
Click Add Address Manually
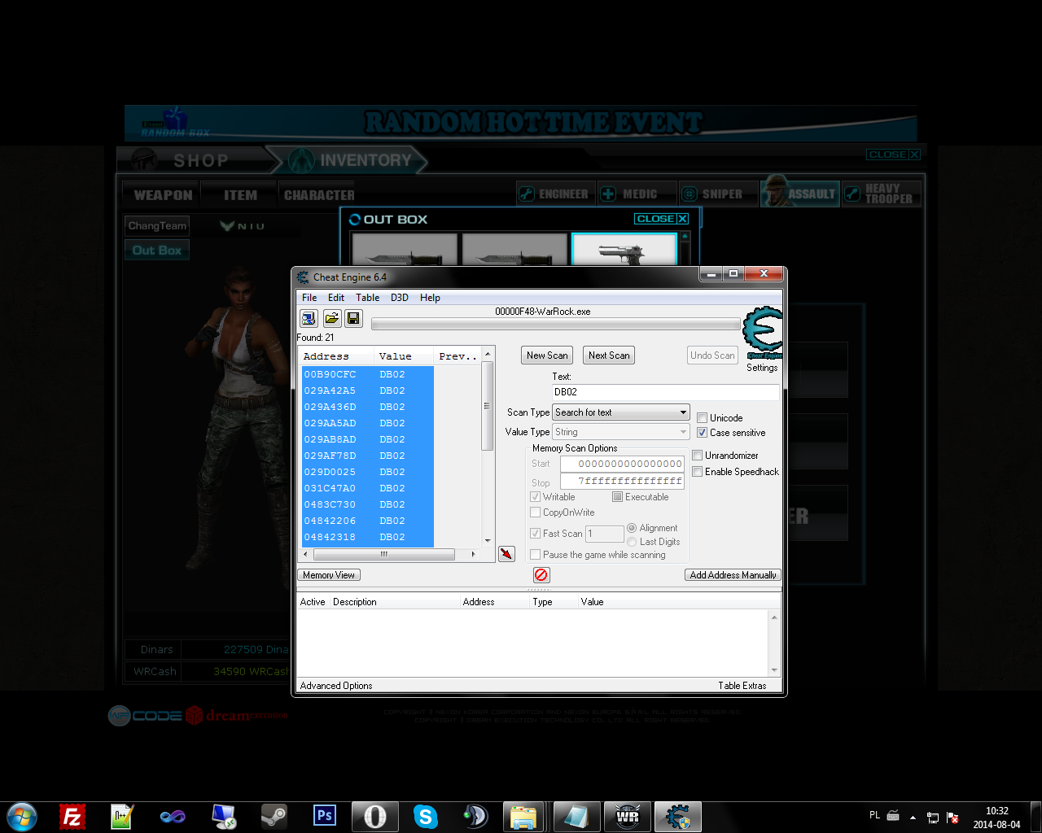[x=733, y=575]
